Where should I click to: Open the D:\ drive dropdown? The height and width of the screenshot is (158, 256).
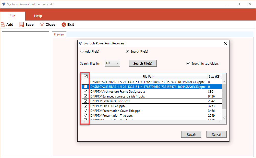[x=112, y=63]
